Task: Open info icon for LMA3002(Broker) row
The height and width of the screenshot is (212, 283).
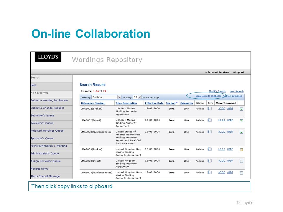Action: (x=209, y=109)
